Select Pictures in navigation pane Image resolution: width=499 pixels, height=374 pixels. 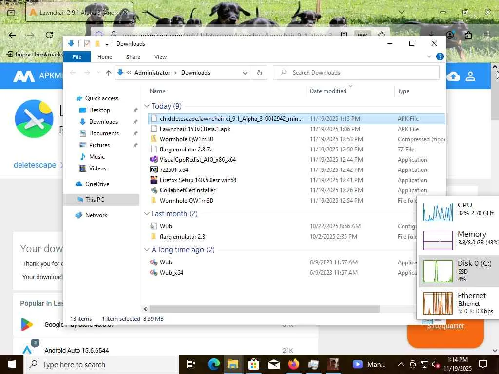(x=99, y=145)
